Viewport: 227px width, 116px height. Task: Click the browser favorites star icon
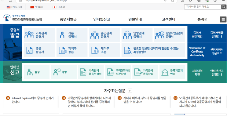[x=172, y=1]
